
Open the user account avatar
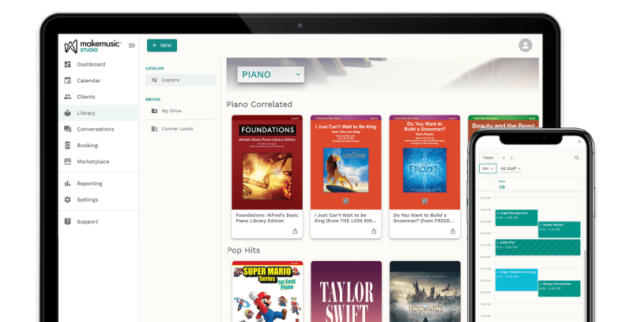pyautogui.click(x=526, y=45)
